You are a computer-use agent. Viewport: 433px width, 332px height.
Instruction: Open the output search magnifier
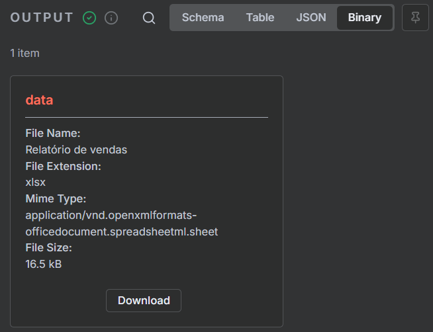coord(149,18)
